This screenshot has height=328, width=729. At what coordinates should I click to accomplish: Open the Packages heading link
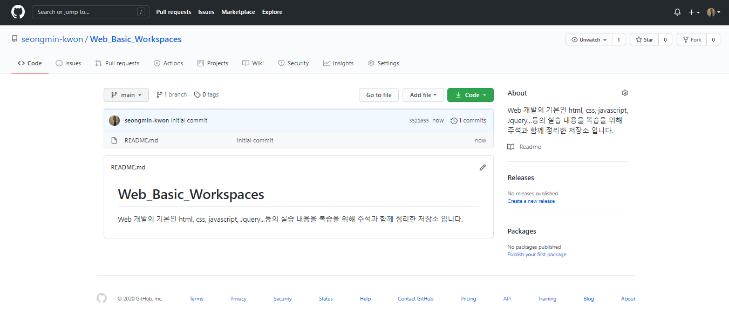point(522,231)
